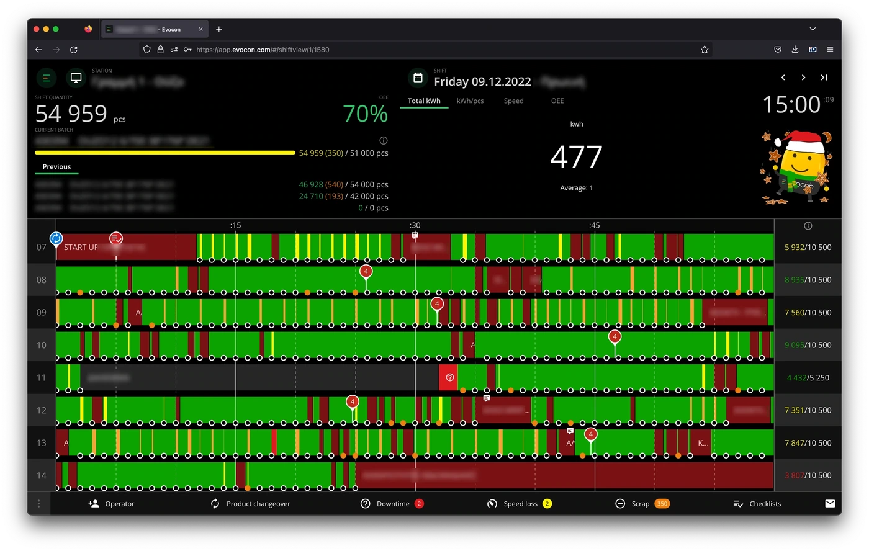
Task: Go to the next shift arrow
Action: point(803,78)
